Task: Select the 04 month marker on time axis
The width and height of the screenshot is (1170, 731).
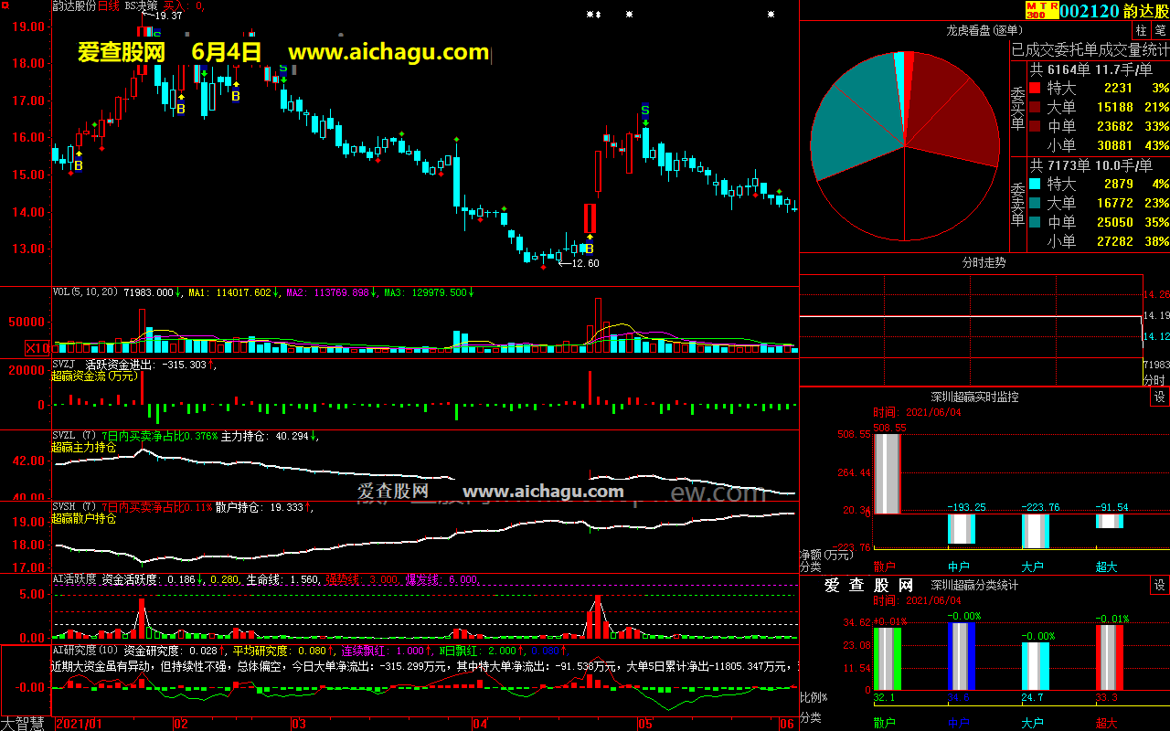Action: coord(479,724)
